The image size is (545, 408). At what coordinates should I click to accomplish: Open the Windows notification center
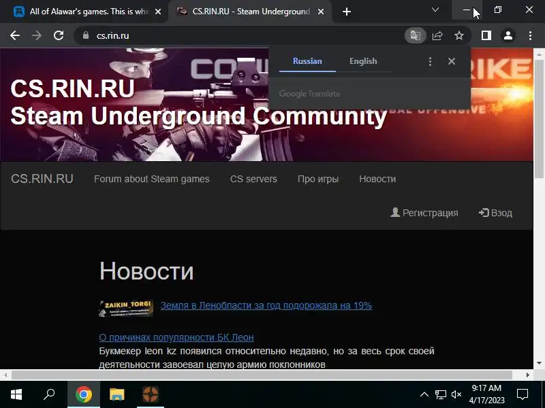(523, 394)
